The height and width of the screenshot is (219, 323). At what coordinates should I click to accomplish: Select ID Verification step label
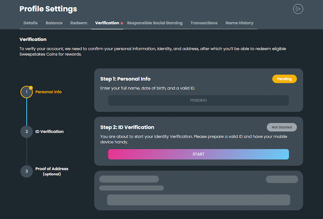(49, 132)
